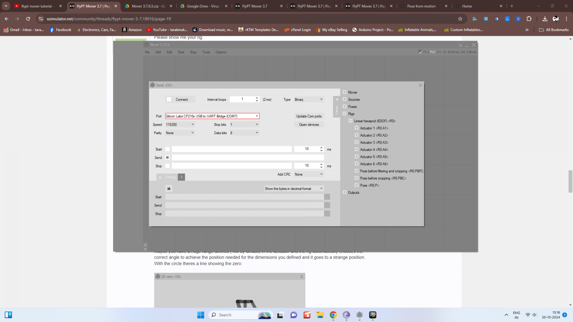
Task: Open the All Bookmarks folder
Action: pyautogui.click(x=554, y=30)
